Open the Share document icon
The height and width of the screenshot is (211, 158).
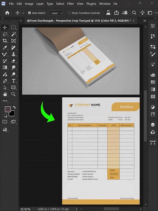(x=116, y=13)
